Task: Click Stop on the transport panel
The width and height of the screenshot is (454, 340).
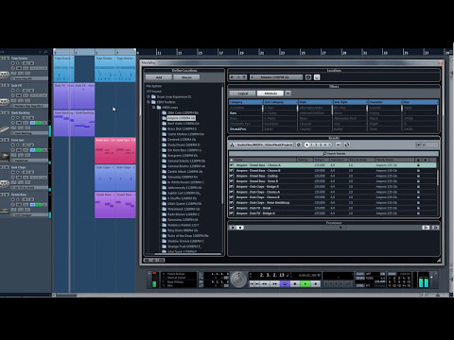Action: 295,284
